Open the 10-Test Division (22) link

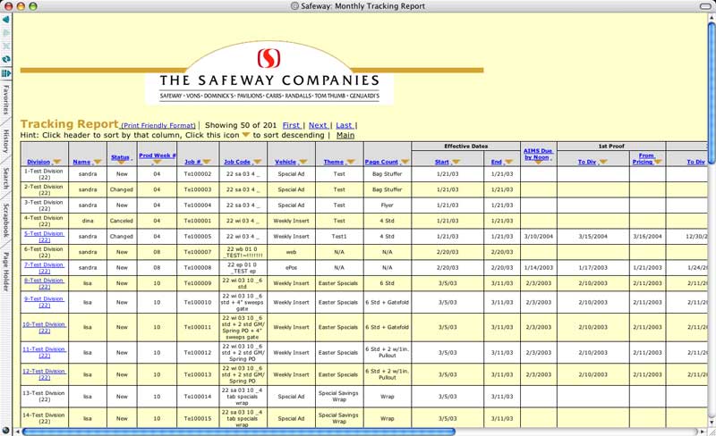pos(44,328)
